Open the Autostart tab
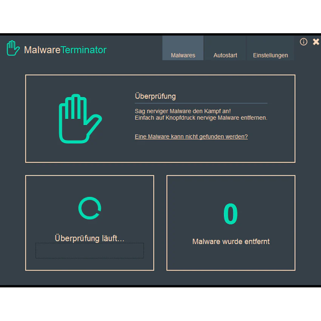321x321 pixels. click(225, 48)
